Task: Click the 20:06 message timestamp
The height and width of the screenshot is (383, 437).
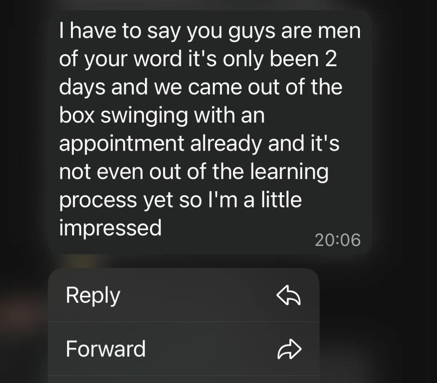Action: point(338,240)
